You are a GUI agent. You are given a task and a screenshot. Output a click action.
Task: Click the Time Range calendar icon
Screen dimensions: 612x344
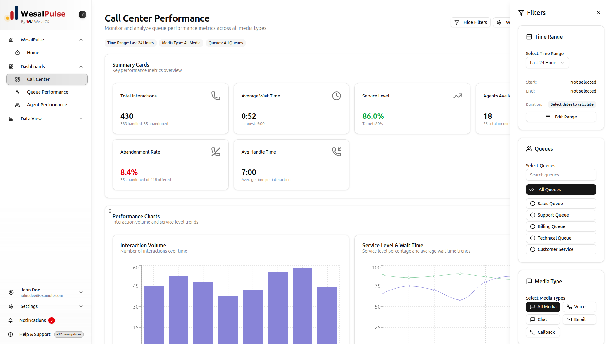pyautogui.click(x=529, y=37)
